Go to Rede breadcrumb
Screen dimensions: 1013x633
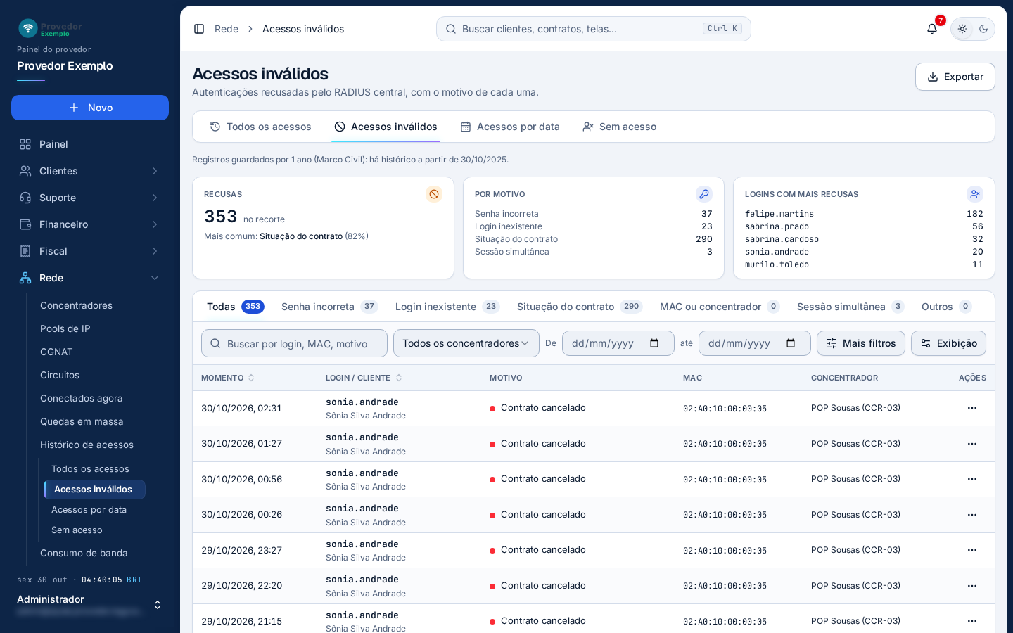[x=227, y=29]
